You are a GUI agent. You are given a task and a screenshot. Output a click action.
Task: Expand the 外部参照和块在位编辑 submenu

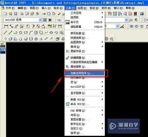point(85,62)
